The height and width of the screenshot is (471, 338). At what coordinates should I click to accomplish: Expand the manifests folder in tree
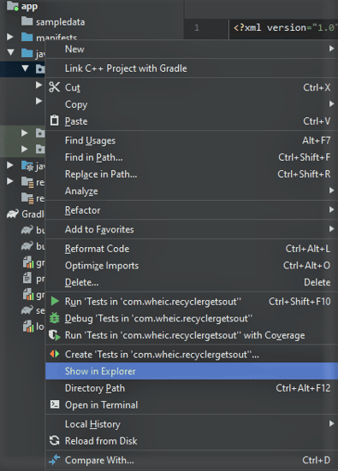[x=10, y=37]
